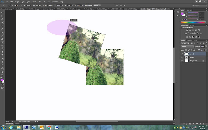Toggle lock transparent pixels

point(186,50)
